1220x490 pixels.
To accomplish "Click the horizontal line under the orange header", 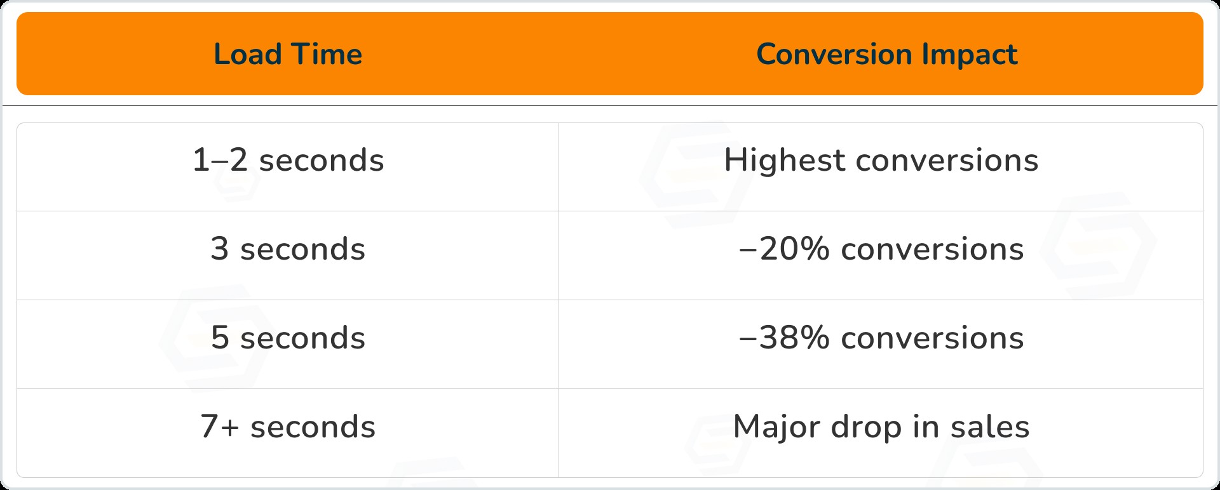I will (610, 105).
